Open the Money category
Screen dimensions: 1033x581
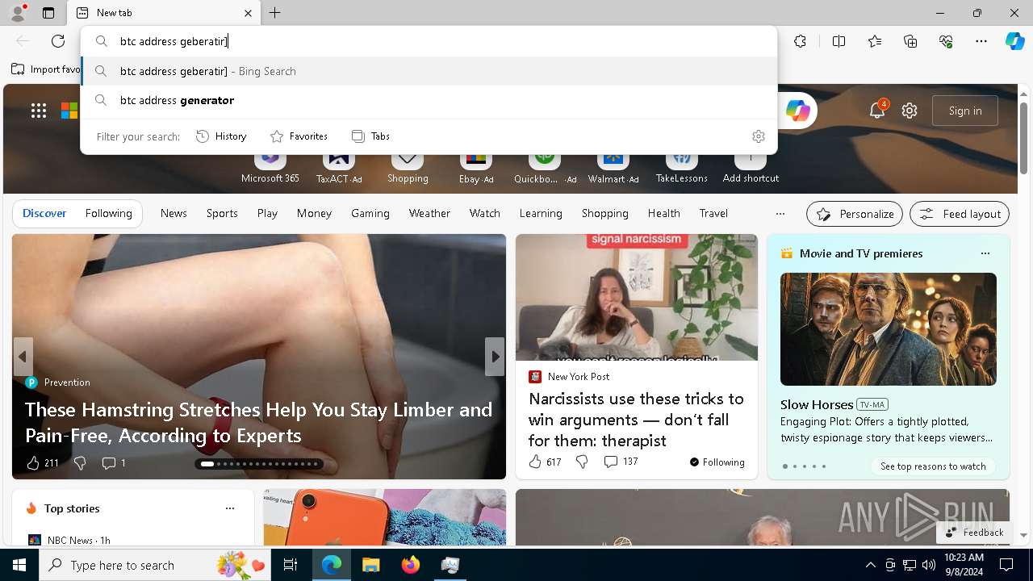tap(314, 213)
